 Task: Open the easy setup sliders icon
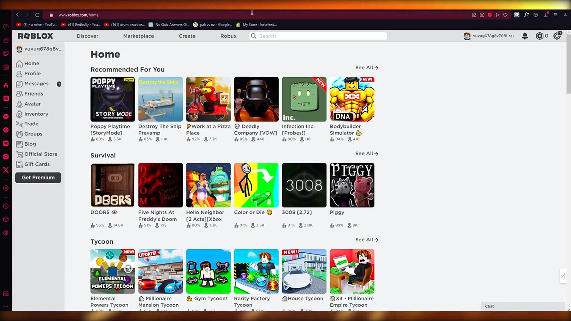555,15
